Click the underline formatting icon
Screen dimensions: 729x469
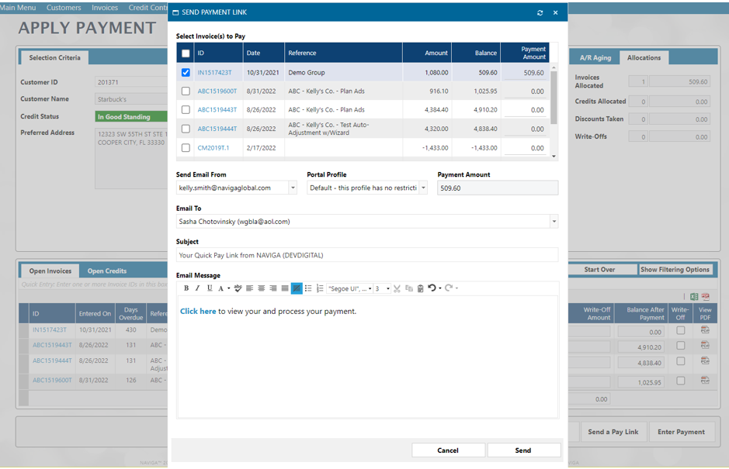click(x=209, y=288)
